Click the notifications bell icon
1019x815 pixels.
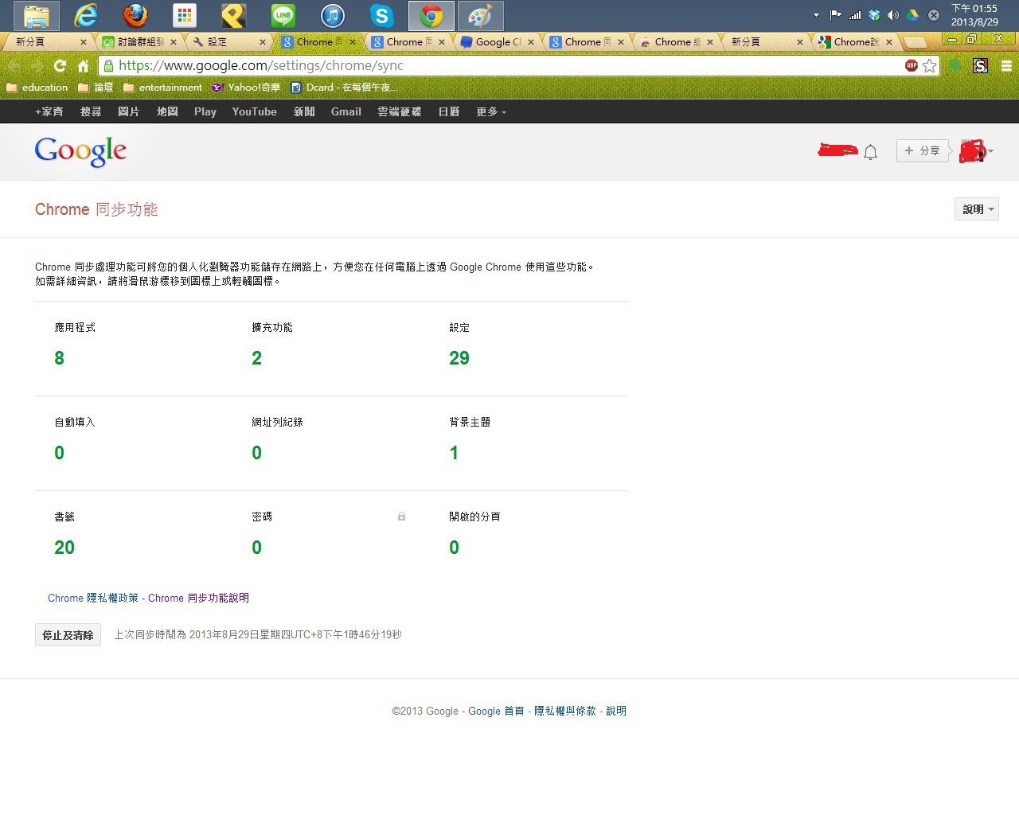871,152
